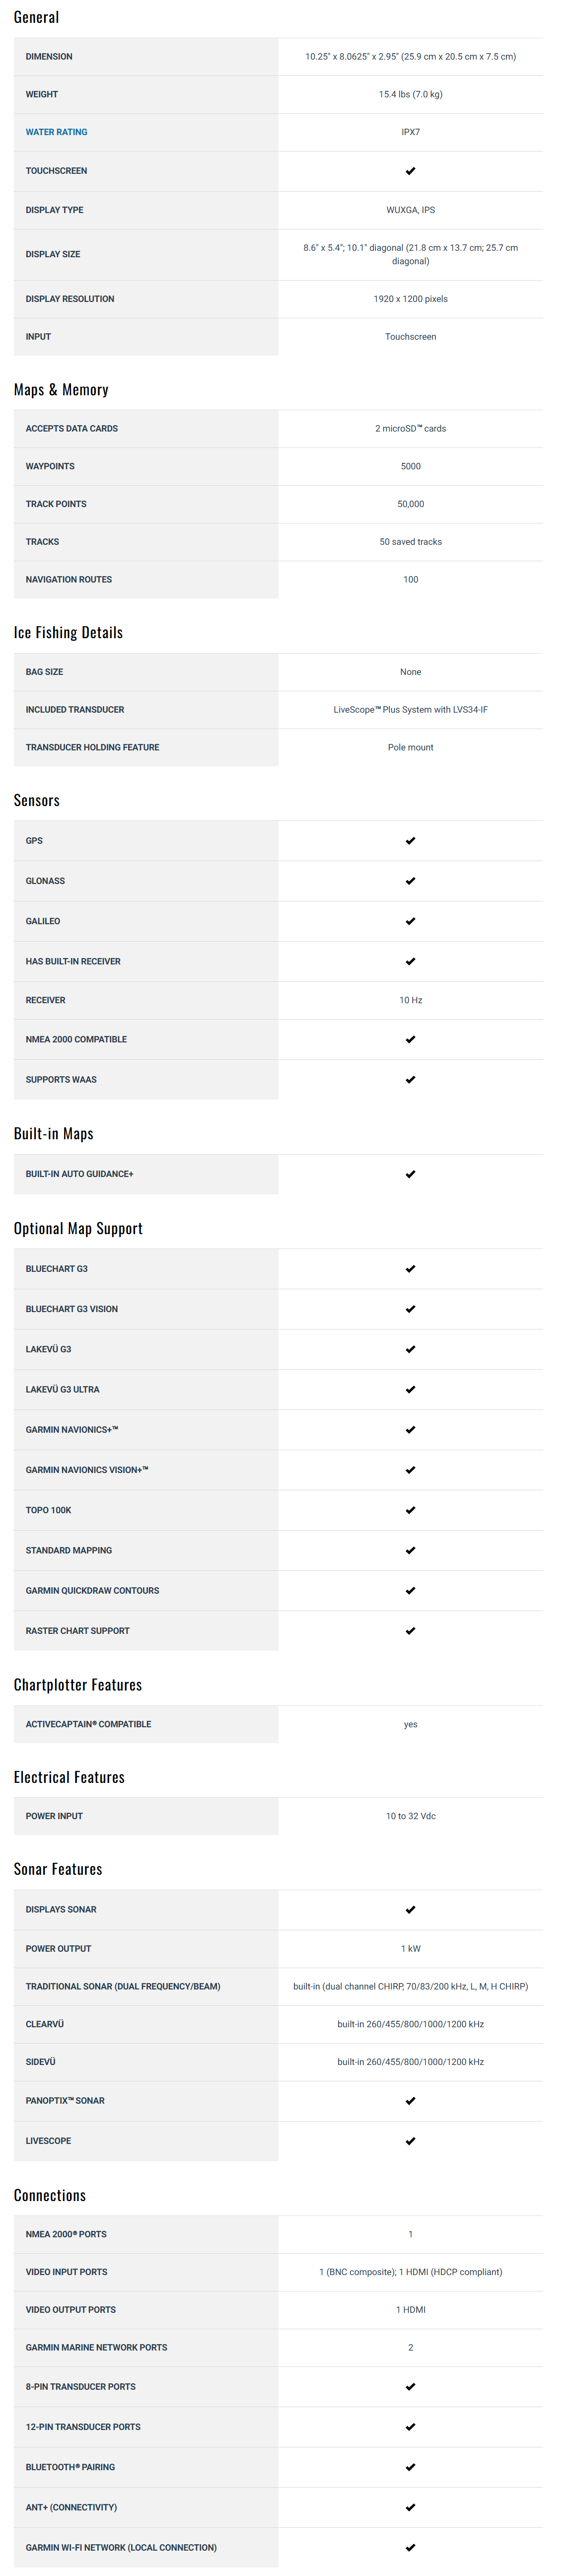Screen dimensions: 568x2576
Task: Click the BlueChart G3 Vision checkmark
Action: click(x=410, y=1309)
